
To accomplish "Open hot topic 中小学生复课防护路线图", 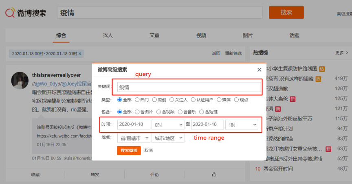I will point(291,69).
